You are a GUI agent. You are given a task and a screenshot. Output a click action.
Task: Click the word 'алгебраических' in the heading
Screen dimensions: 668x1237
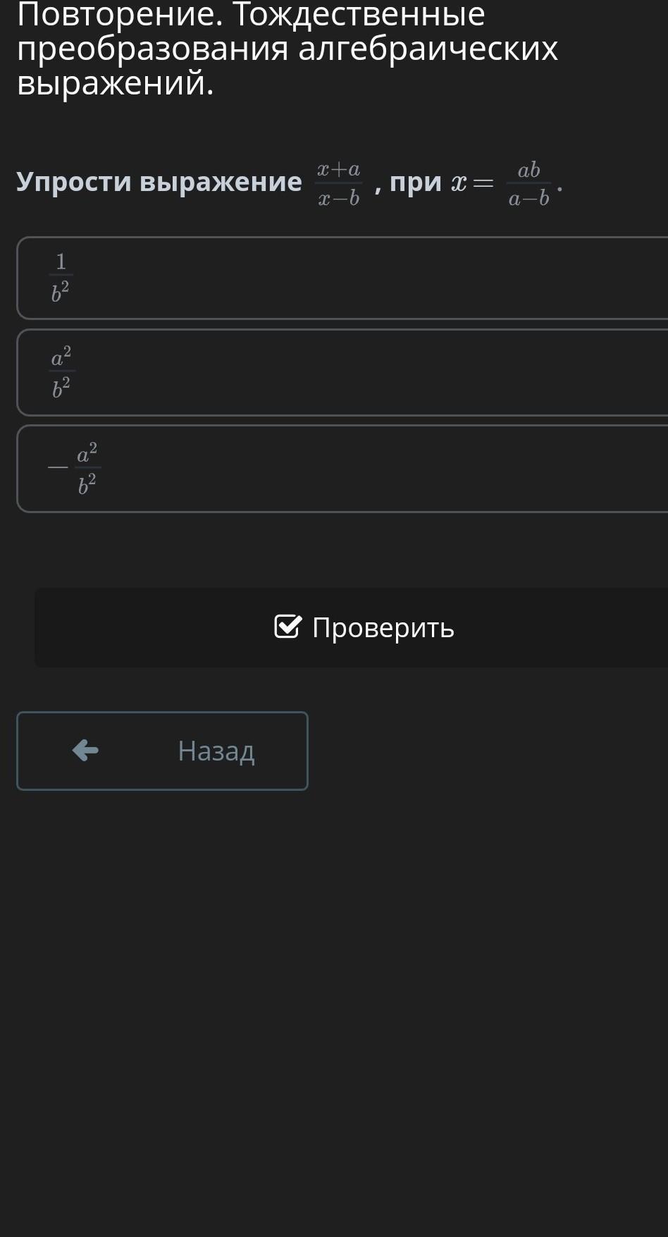point(428,49)
